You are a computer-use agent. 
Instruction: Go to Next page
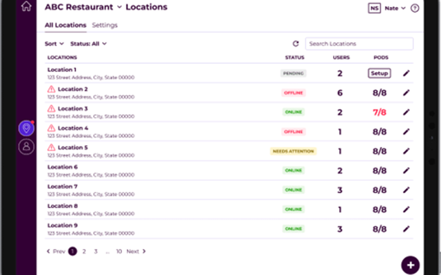click(x=136, y=251)
